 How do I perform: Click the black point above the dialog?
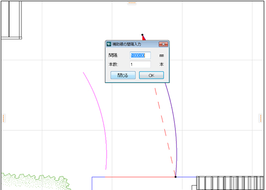point(142,35)
